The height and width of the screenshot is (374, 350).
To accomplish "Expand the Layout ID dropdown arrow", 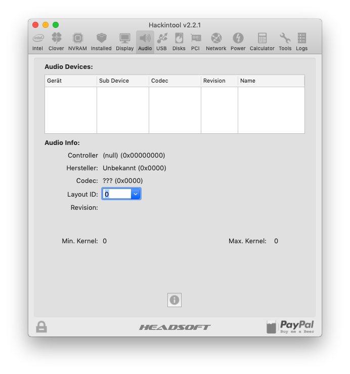I will point(136,194).
